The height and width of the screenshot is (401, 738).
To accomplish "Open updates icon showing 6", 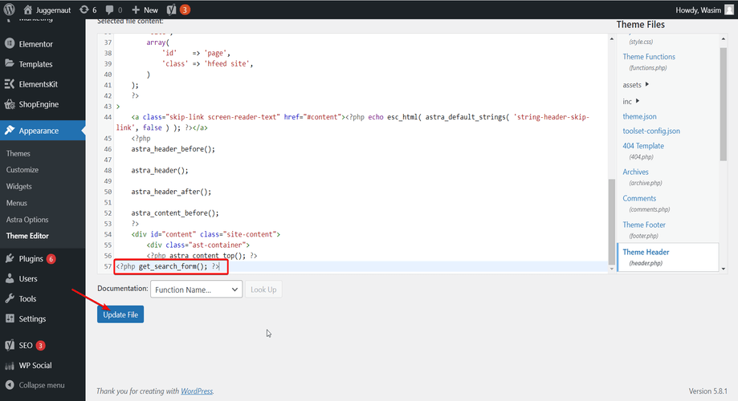I will tap(84, 10).
